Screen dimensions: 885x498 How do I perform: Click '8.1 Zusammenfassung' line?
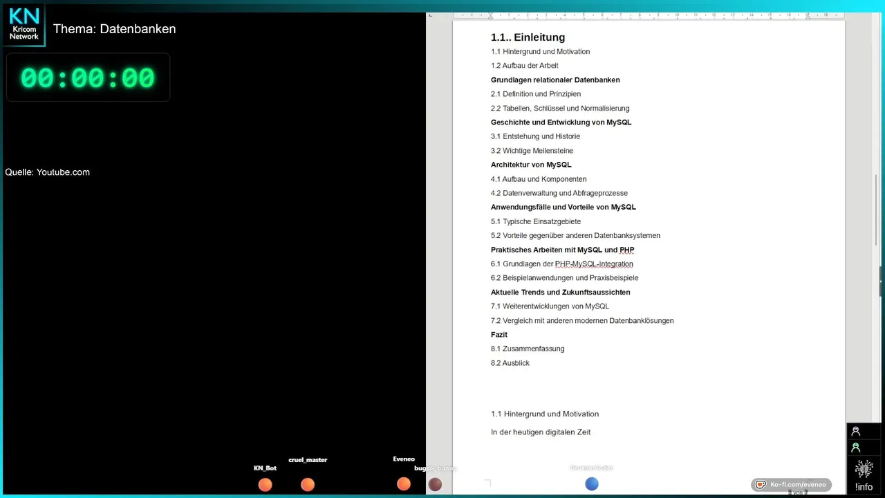click(x=528, y=349)
